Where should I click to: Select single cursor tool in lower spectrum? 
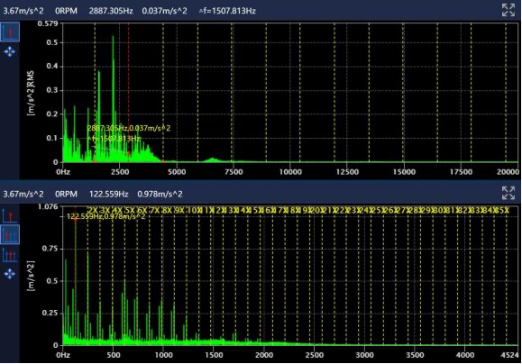tap(10, 216)
